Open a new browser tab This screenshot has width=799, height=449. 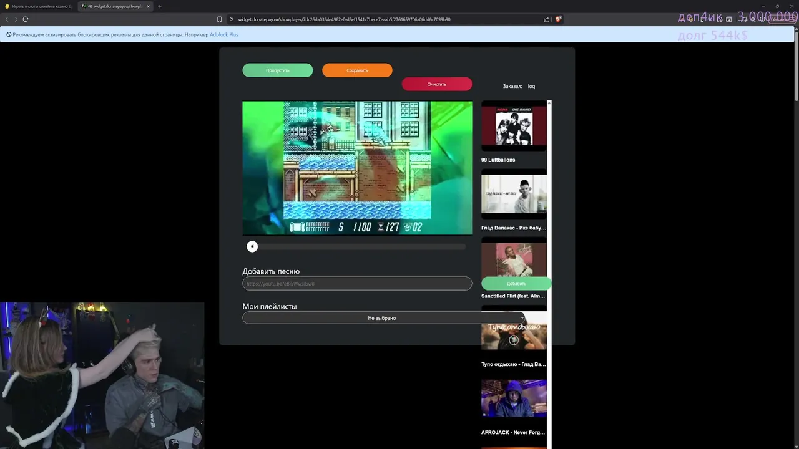159,6
